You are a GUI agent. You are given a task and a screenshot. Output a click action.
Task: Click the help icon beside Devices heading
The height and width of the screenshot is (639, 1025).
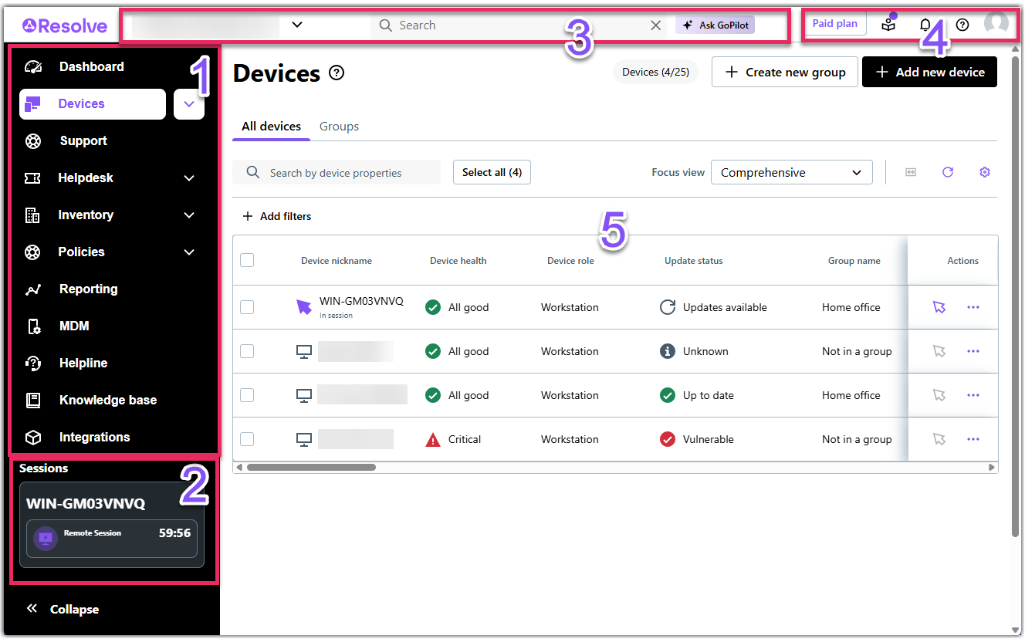coord(337,73)
